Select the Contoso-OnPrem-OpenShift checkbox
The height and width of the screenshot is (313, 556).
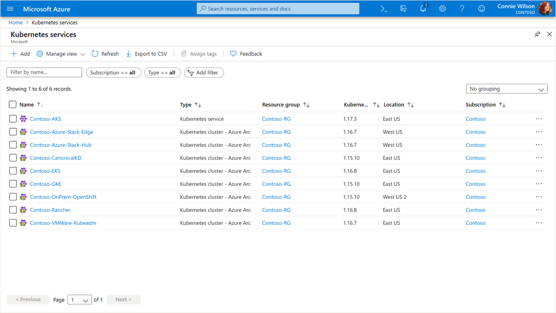pyautogui.click(x=13, y=197)
